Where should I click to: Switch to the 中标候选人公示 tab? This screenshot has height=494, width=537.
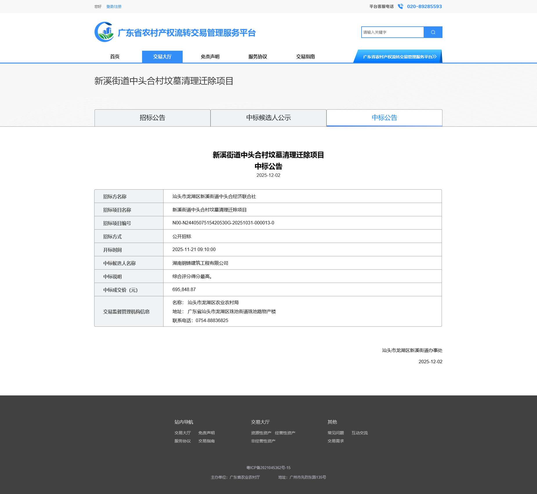(x=268, y=118)
